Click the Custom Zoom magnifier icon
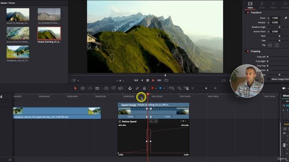 [186, 88]
